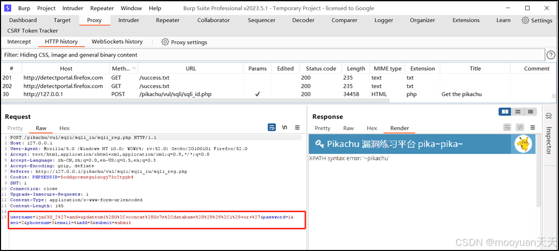The height and width of the screenshot is (251, 559).
Task: Sort by the Params column header
Action: [258, 68]
